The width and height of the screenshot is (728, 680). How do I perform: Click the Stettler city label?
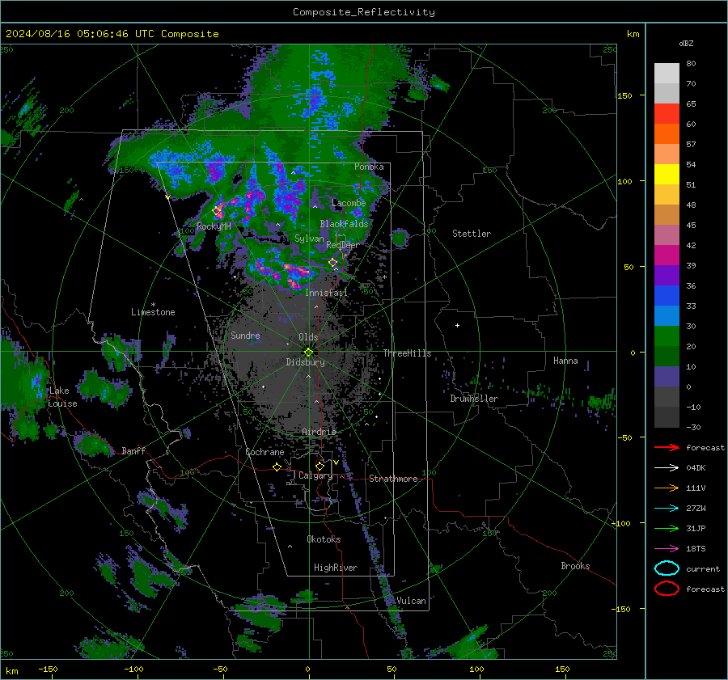click(472, 234)
